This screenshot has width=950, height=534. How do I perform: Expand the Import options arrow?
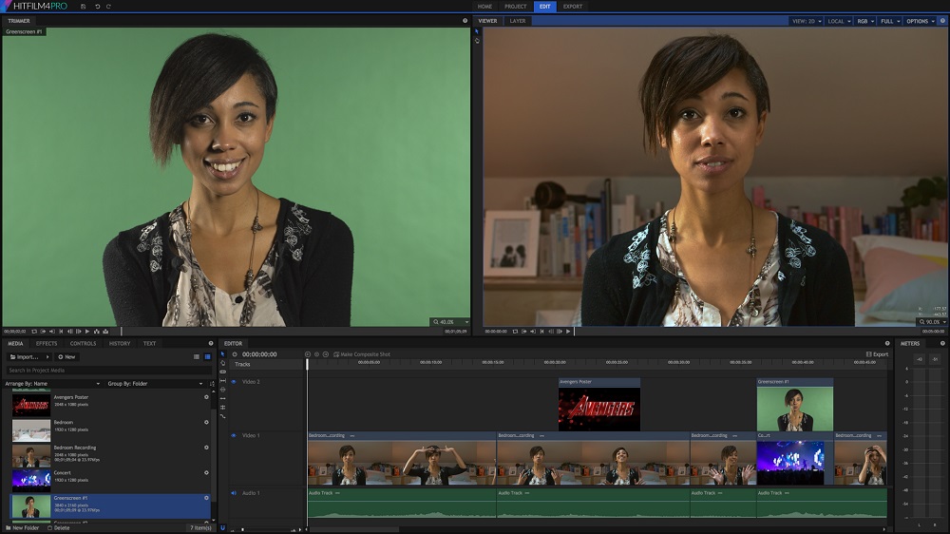[47, 357]
